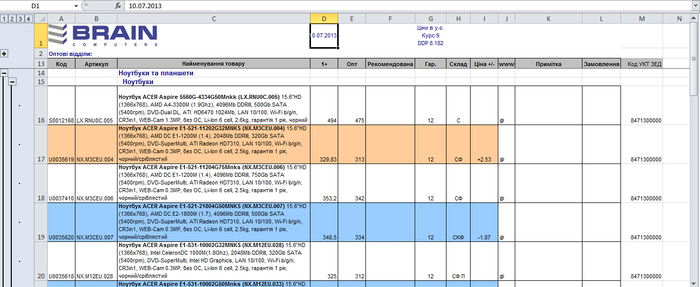Viewport: 700px width, 287px height.
Task: Select row 19 header
Action: [x=41, y=222]
